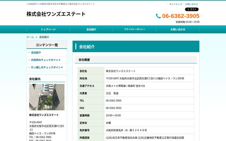Click the 株式会社ワンズエステート site title

click(56, 14)
